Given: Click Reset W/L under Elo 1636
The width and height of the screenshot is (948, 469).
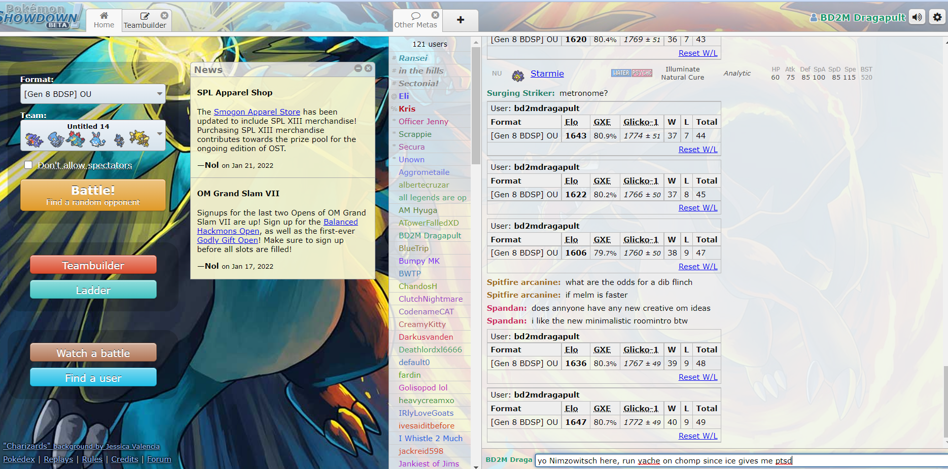Looking at the screenshot, I should (x=698, y=377).
